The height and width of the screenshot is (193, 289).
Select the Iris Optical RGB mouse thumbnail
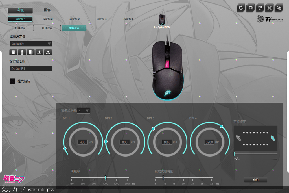(162, 19)
